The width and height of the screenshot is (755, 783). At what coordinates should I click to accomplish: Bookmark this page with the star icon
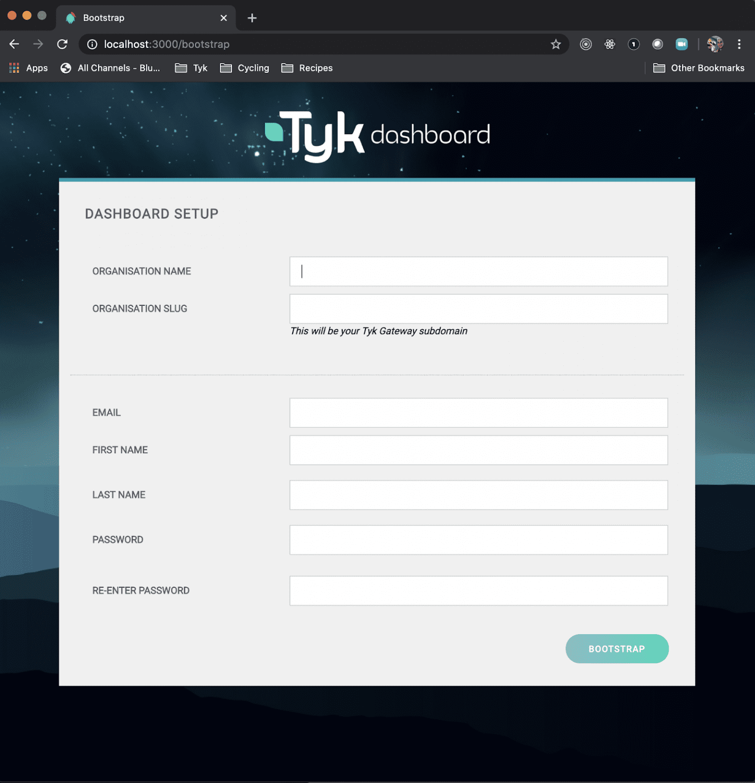click(556, 44)
